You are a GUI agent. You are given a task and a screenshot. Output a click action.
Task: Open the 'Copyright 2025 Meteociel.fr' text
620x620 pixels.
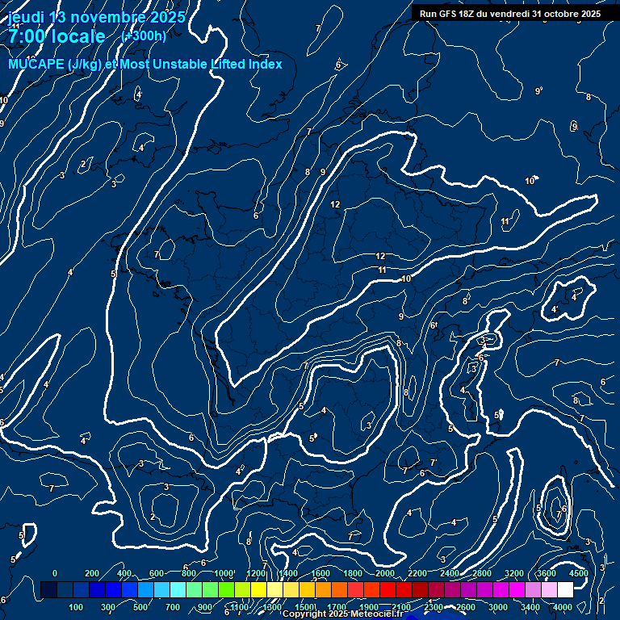pos(343,614)
